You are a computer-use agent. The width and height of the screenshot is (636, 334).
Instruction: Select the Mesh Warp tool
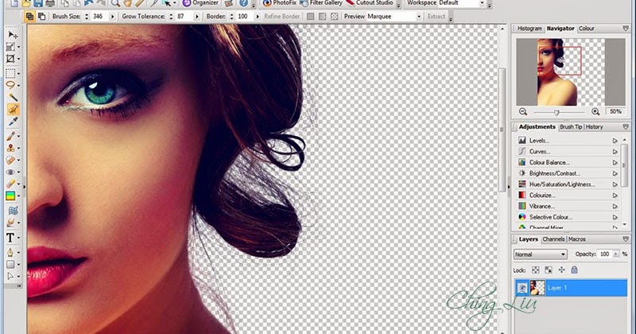point(13,211)
